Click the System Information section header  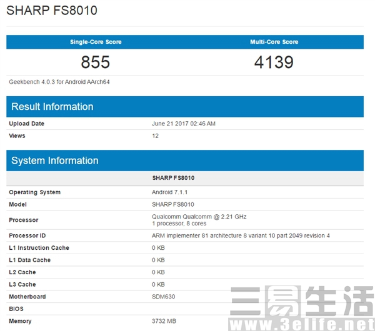[55, 161]
